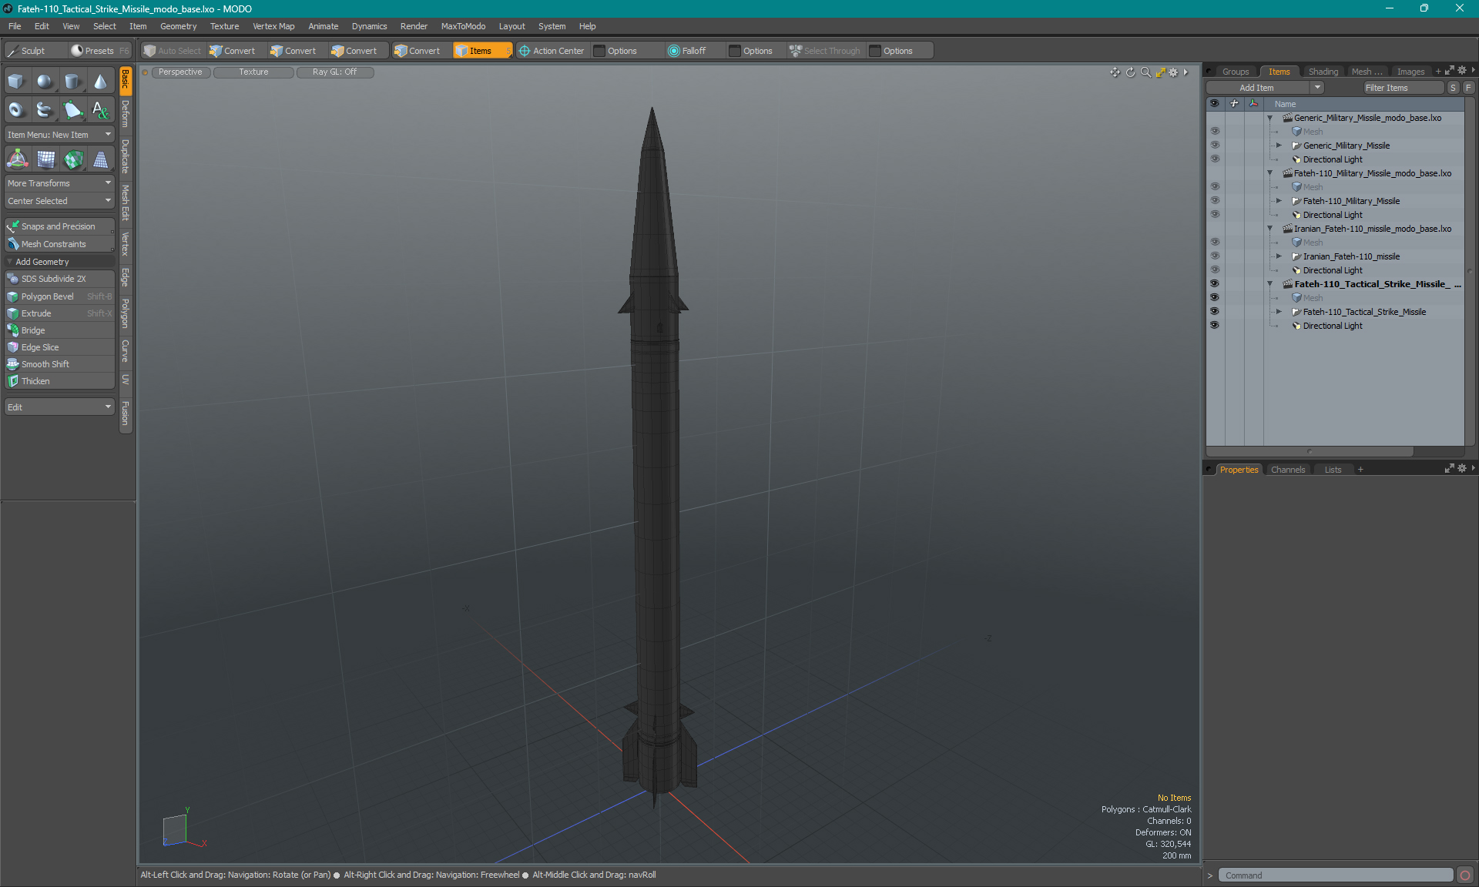Image resolution: width=1479 pixels, height=887 pixels.
Task: Click the Command input field
Action: pos(1335,875)
